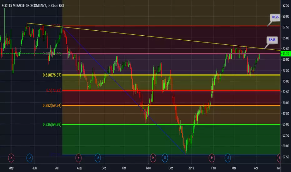Open the dividend marker just before Dec
Screen dimensions: 291x172
pyautogui.click(x=165, y=158)
